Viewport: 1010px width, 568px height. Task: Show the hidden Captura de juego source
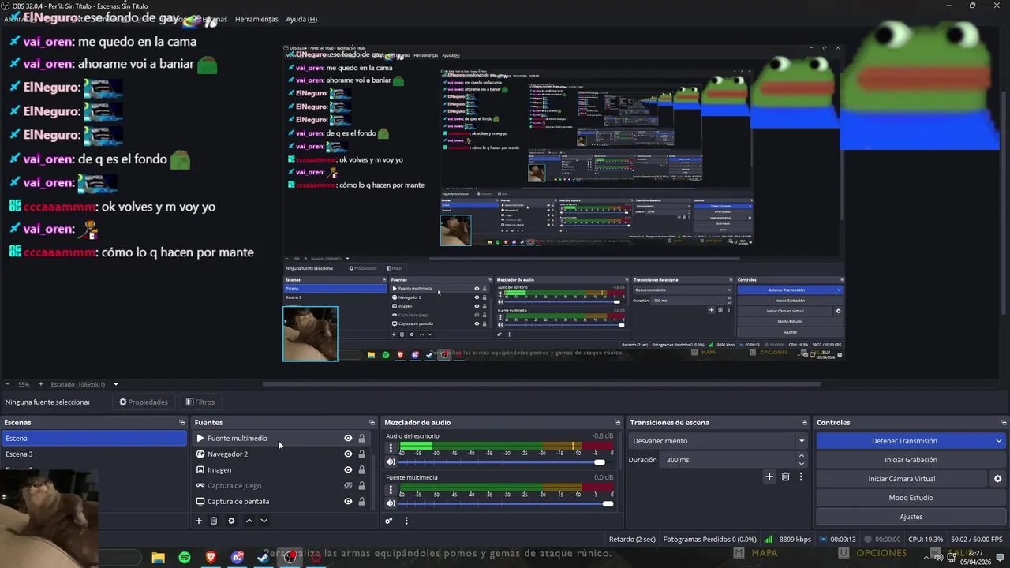pos(348,485)
